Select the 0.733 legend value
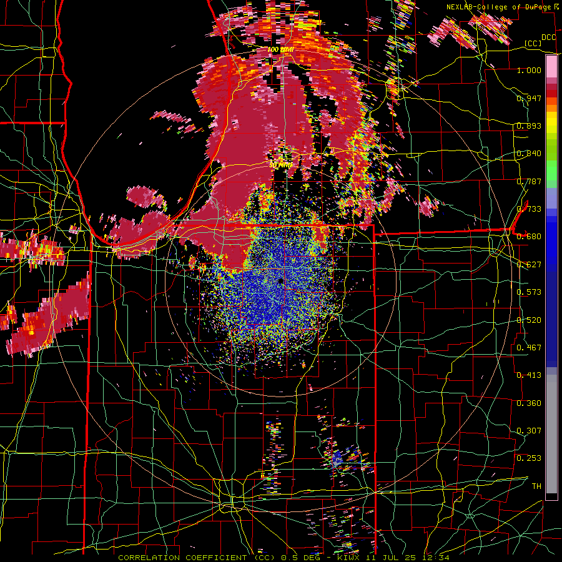The width and height of the screenshot is (562, 562). click(x=529, y=209)
